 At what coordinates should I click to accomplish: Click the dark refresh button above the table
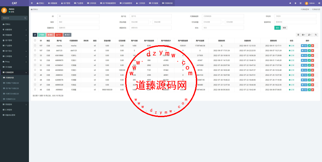coord(35,35)
